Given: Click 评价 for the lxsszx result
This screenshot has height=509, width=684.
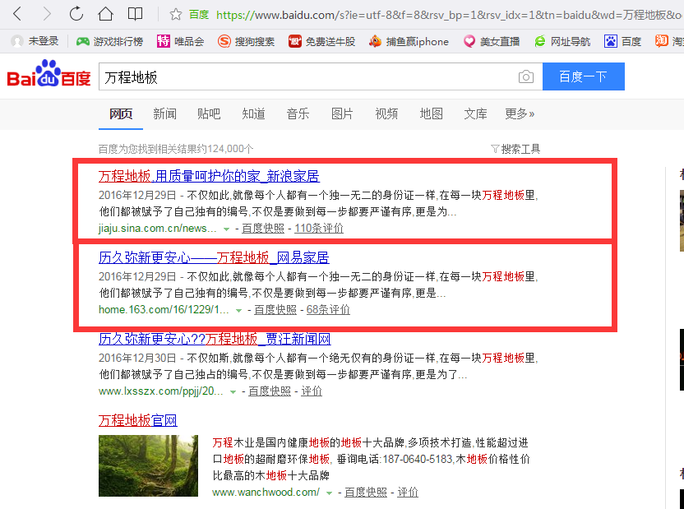Looking at the screenshot, I should [312, 391].
